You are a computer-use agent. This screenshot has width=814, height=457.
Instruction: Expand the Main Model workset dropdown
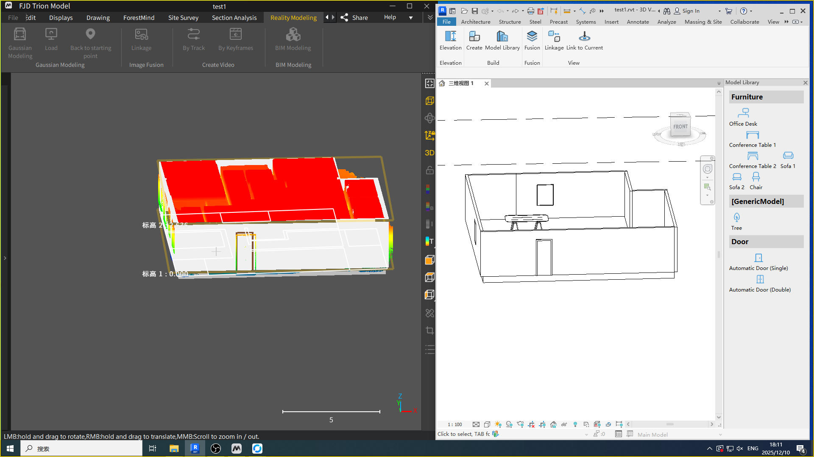[x=720, y=435]
